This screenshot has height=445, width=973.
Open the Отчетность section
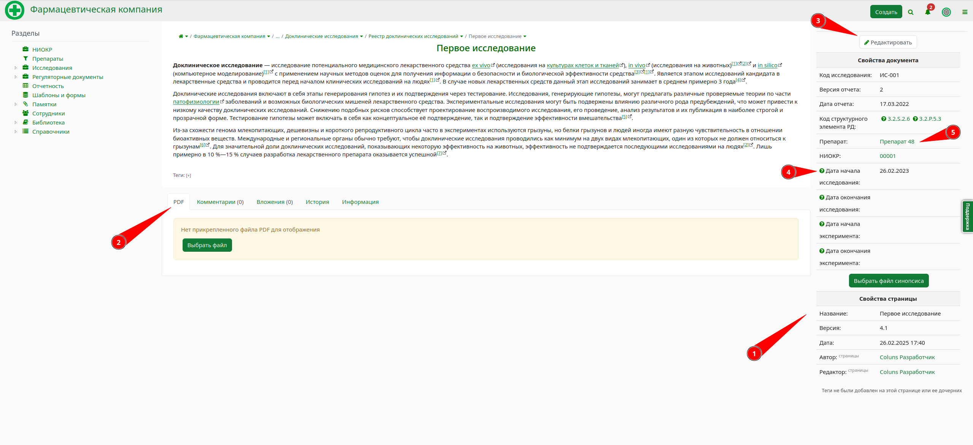tap(48, 86)
